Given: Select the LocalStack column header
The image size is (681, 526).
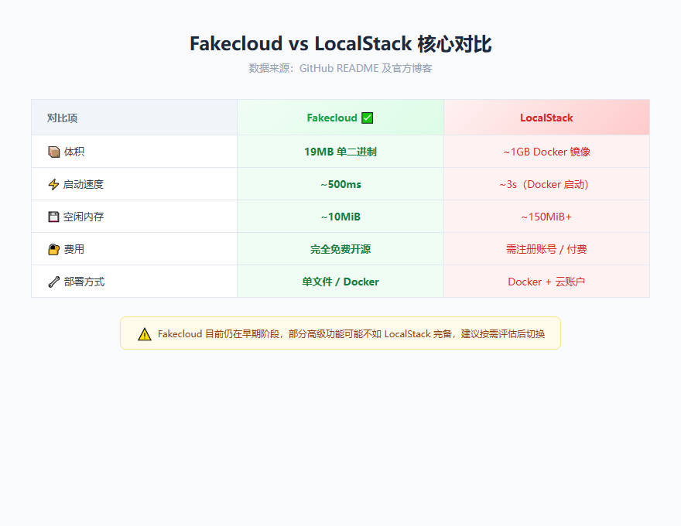Looking at the screenshot, I should click(x=546, y=118).
